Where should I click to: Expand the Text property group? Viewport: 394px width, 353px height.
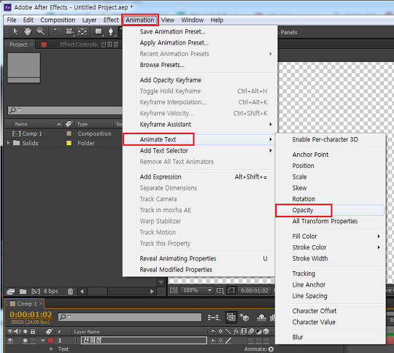click(51, 349)
